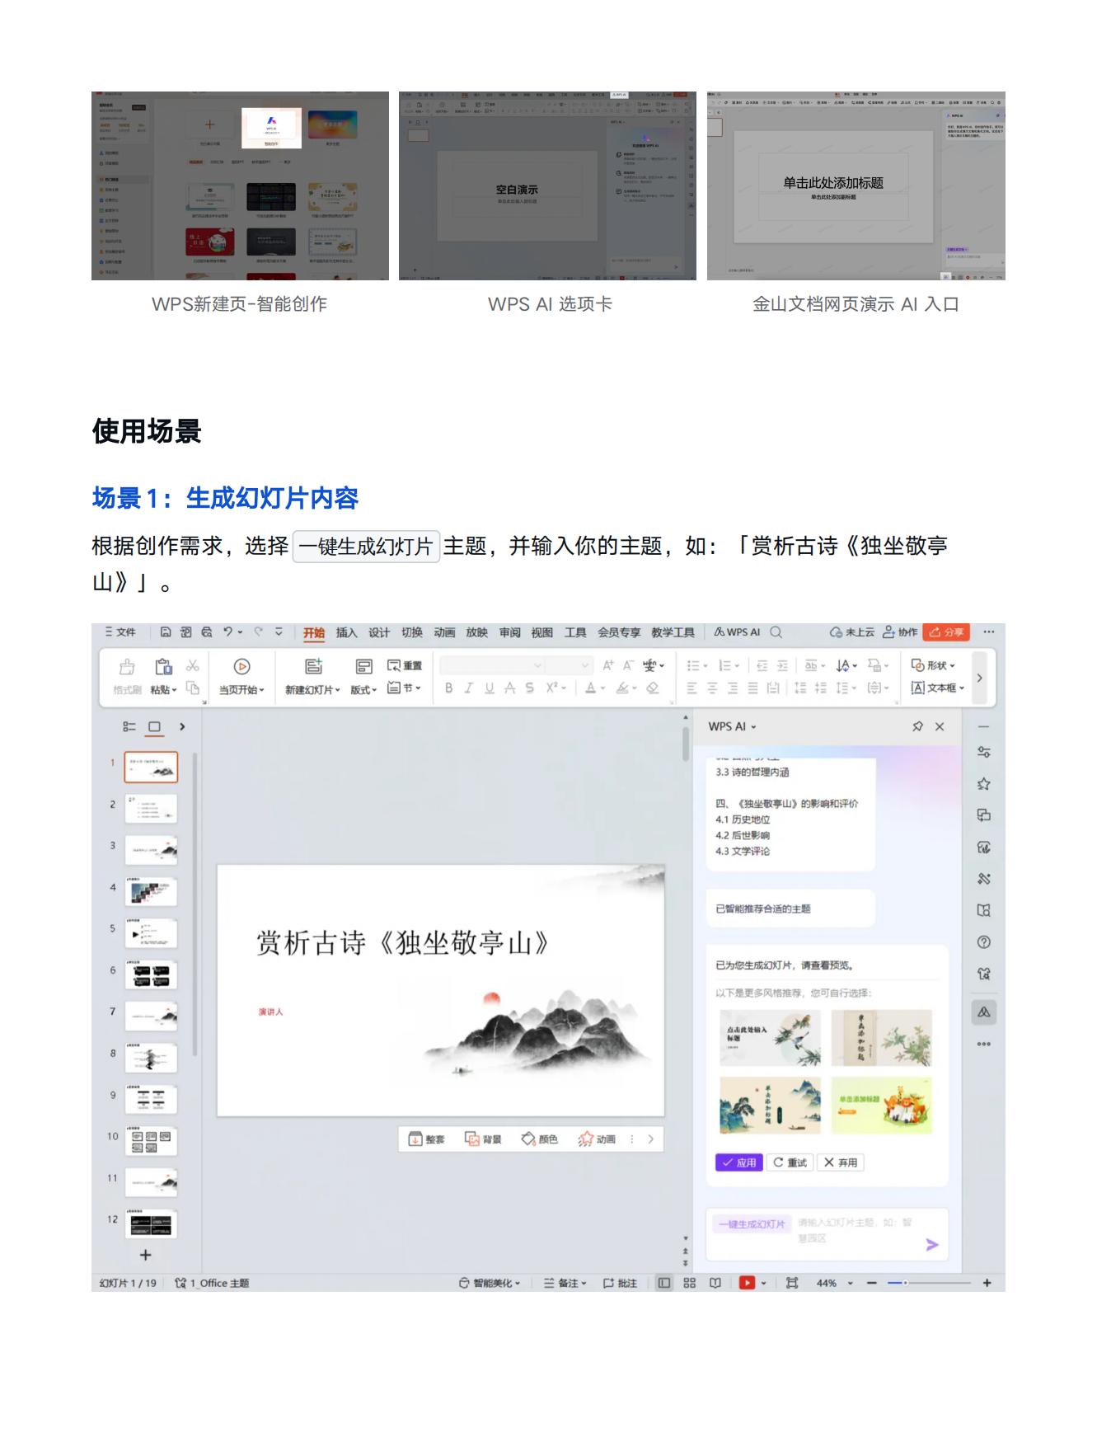Open the font name combo box
The image size is (1097, 1451).
coord(492,665)
